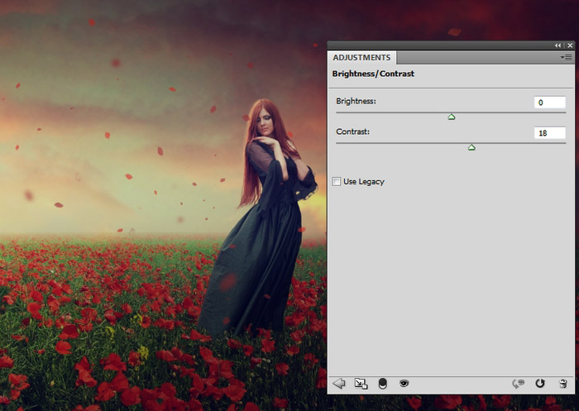Screen dimensions: 579x411
Task: Click the Contrast label text
Action: (352, 131)
